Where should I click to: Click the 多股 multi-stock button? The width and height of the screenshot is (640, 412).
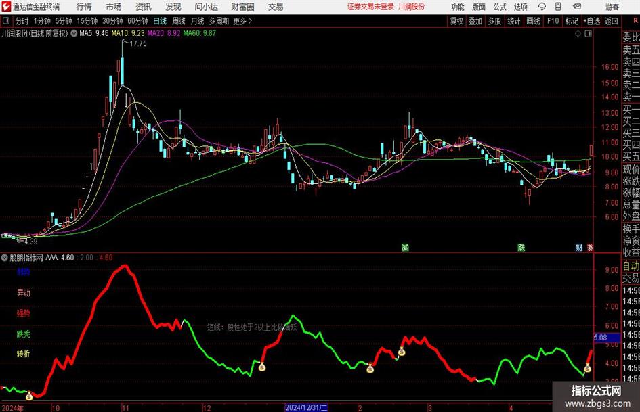(x=494, y=21)
